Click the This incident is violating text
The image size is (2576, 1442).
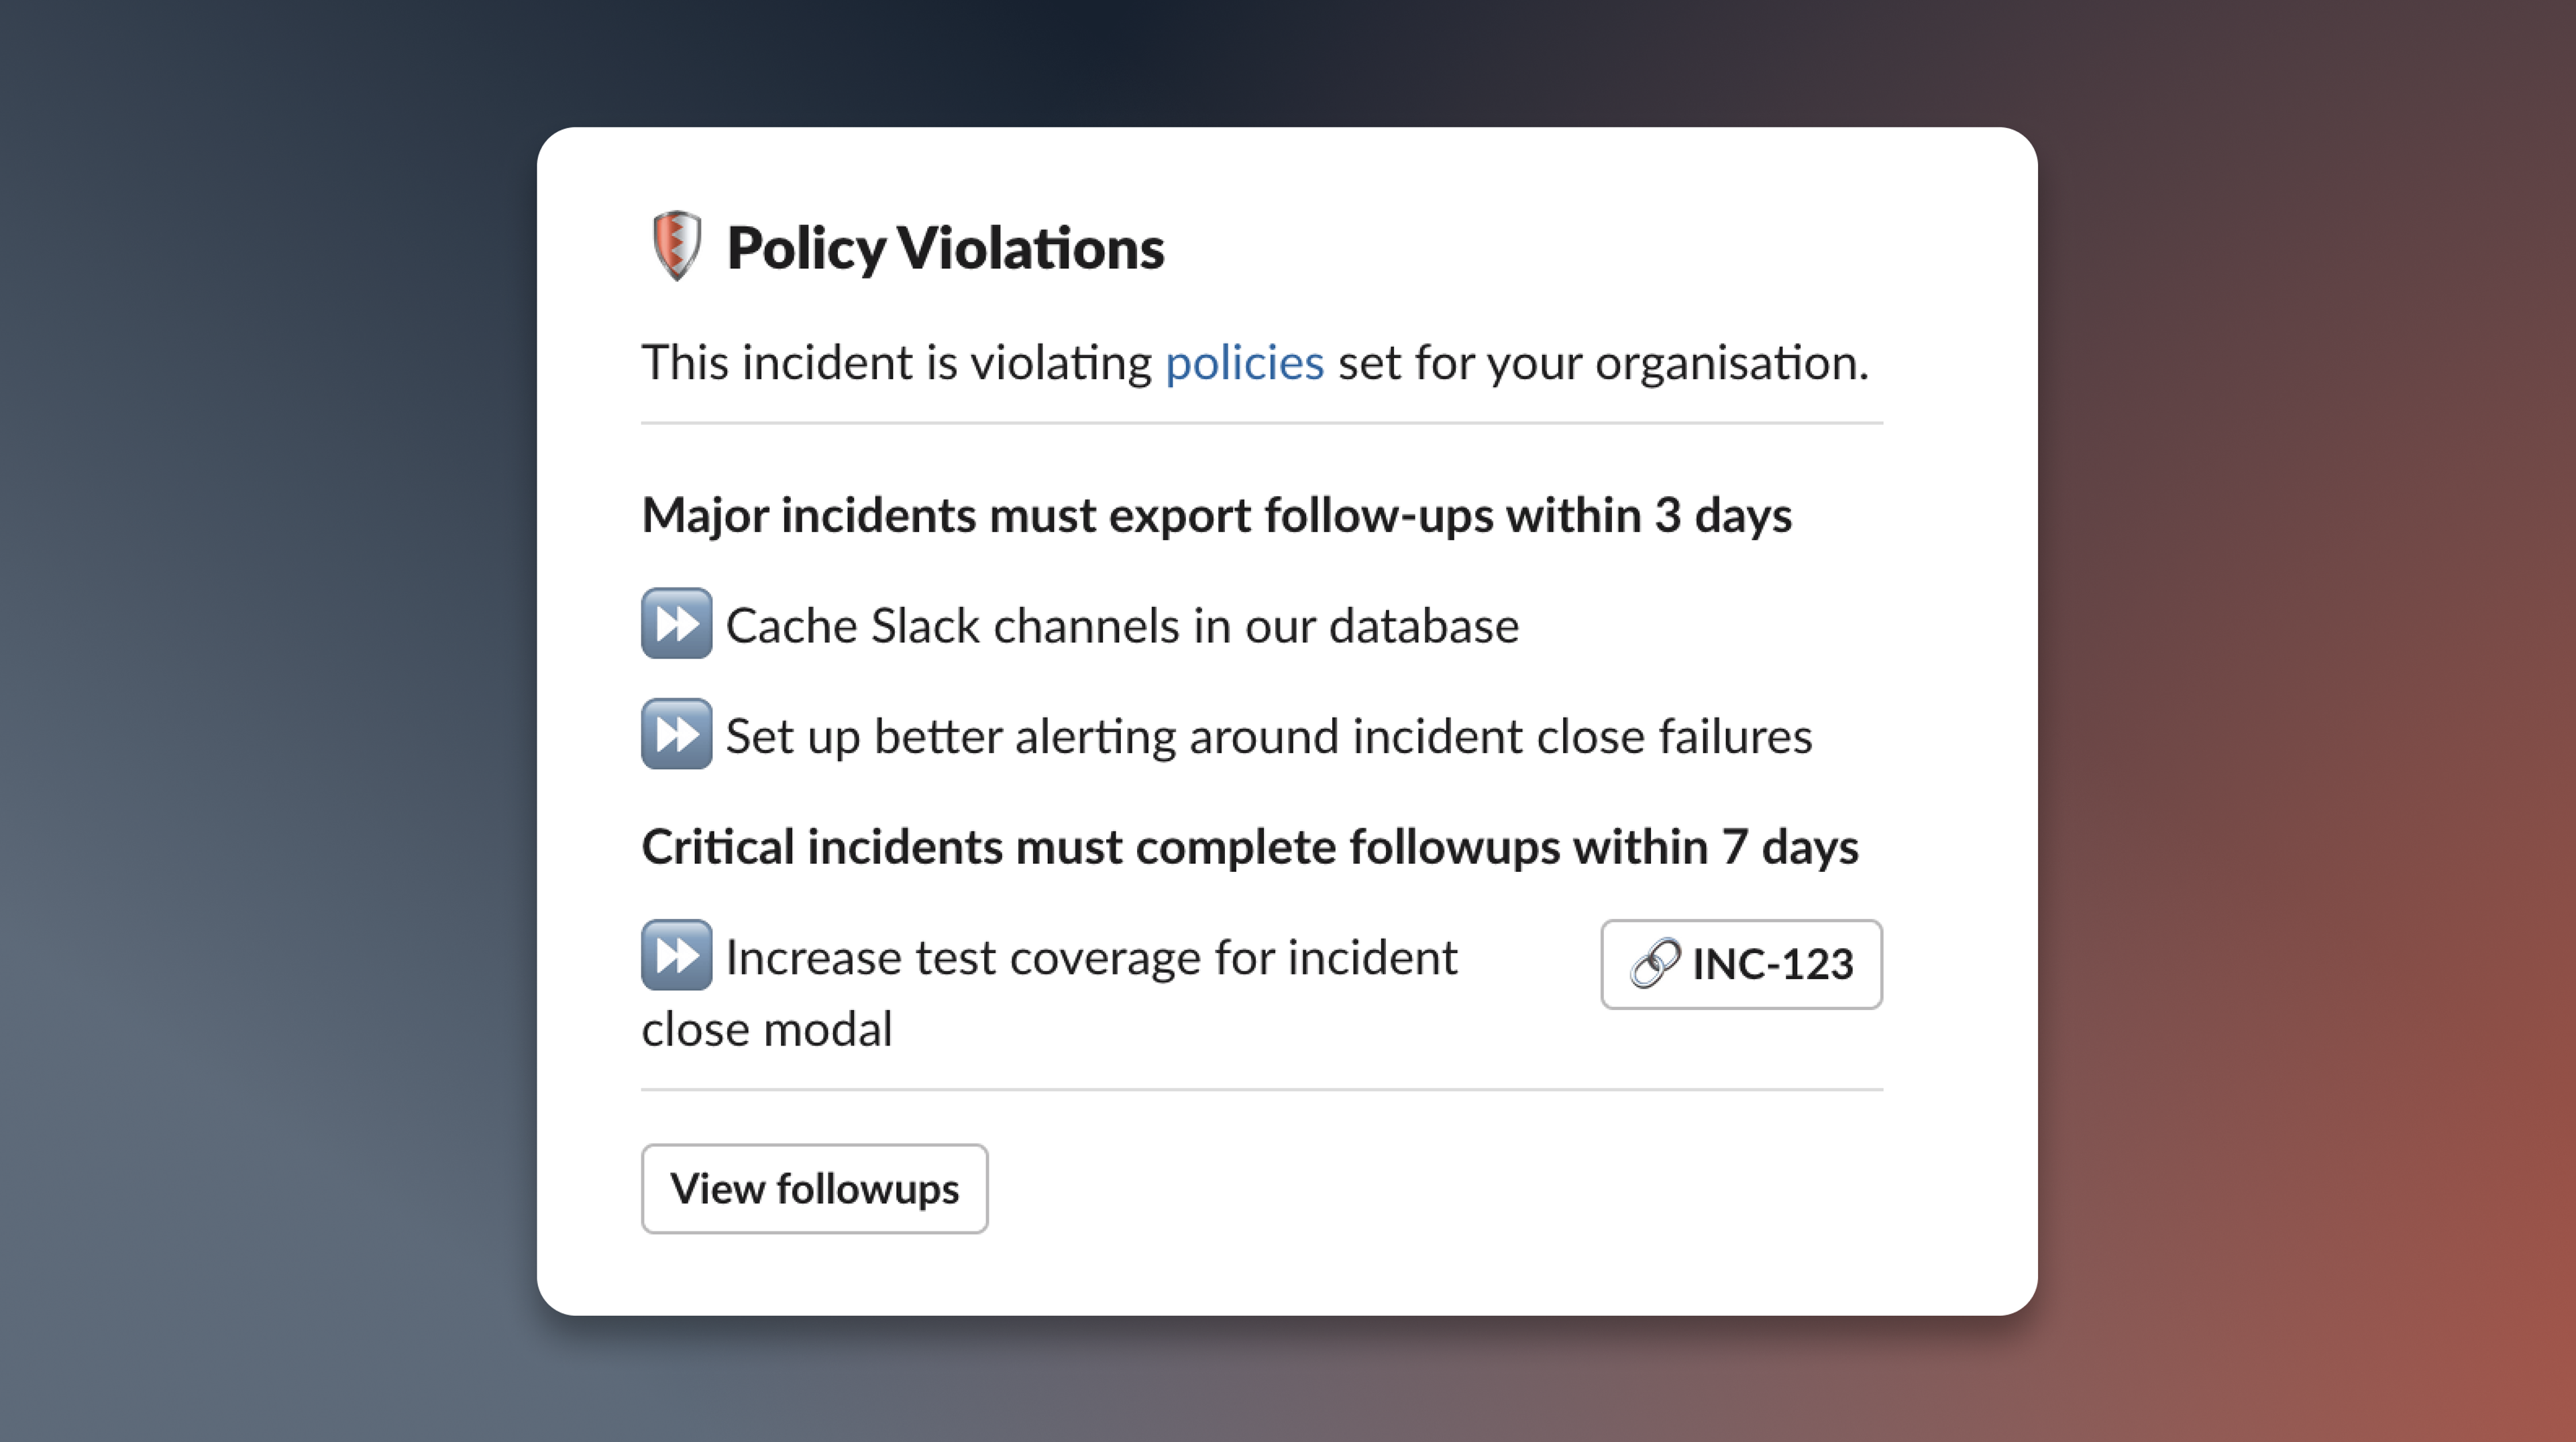[897, 362]
